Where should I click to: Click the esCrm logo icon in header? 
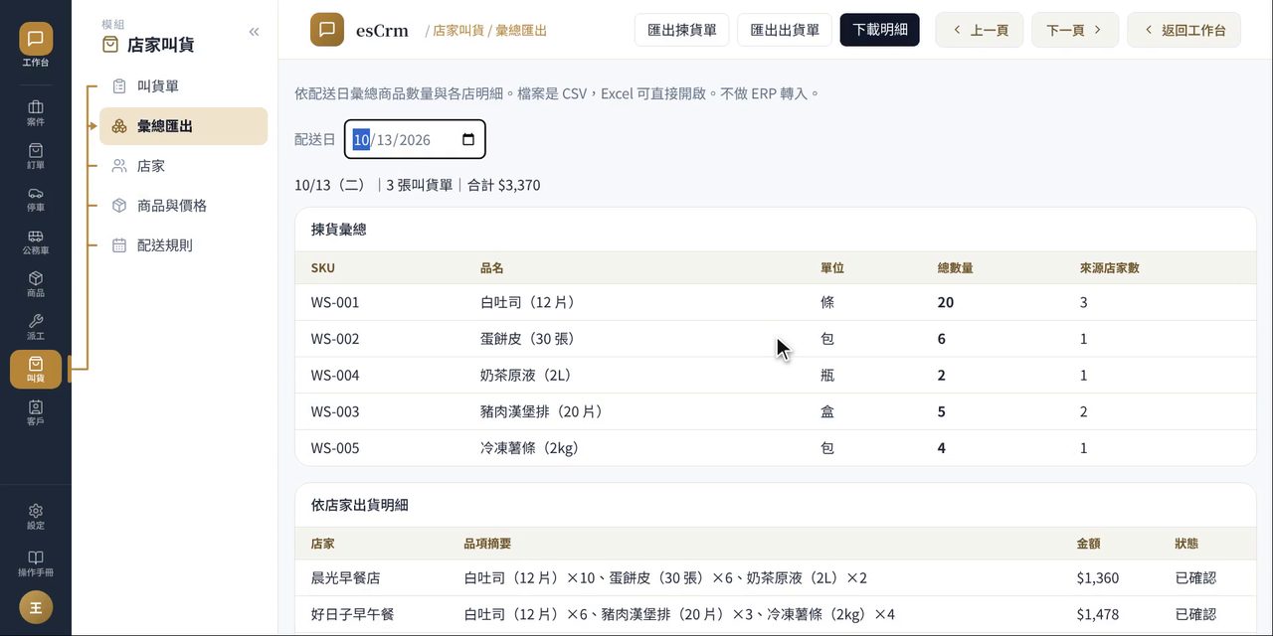tap(327, 30)
